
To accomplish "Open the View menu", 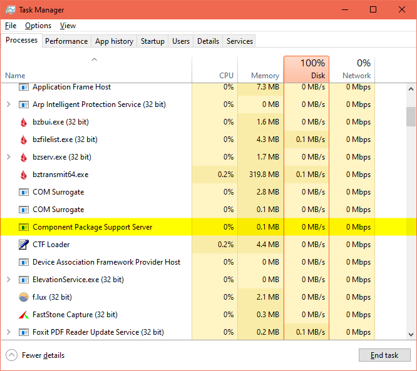I will click(68, 26).
